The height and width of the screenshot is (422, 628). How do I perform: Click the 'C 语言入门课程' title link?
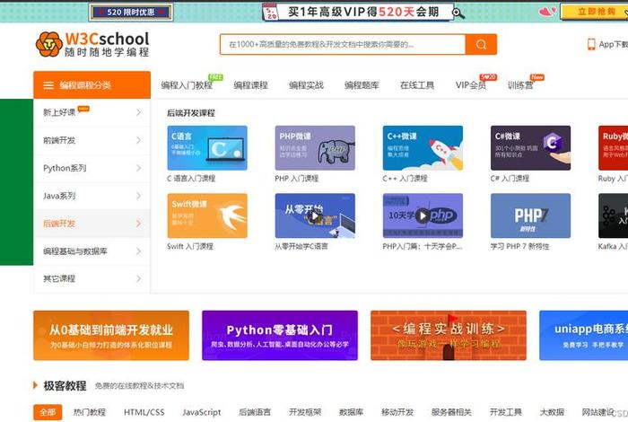click(191, 179)
